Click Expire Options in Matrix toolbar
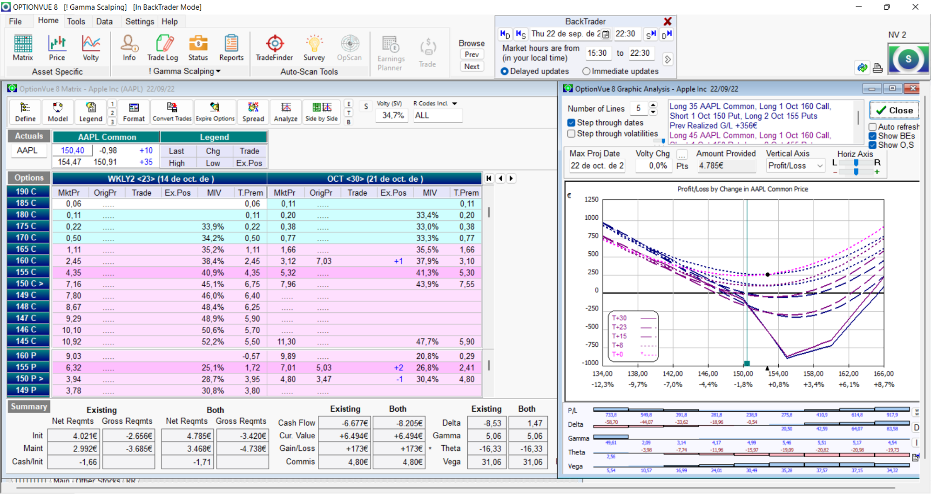Image resolution: width=931 pixels, height=494 pixels. (x=215, y=112)
